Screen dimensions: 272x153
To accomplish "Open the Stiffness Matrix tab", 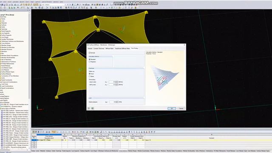I will click(110, 48).
